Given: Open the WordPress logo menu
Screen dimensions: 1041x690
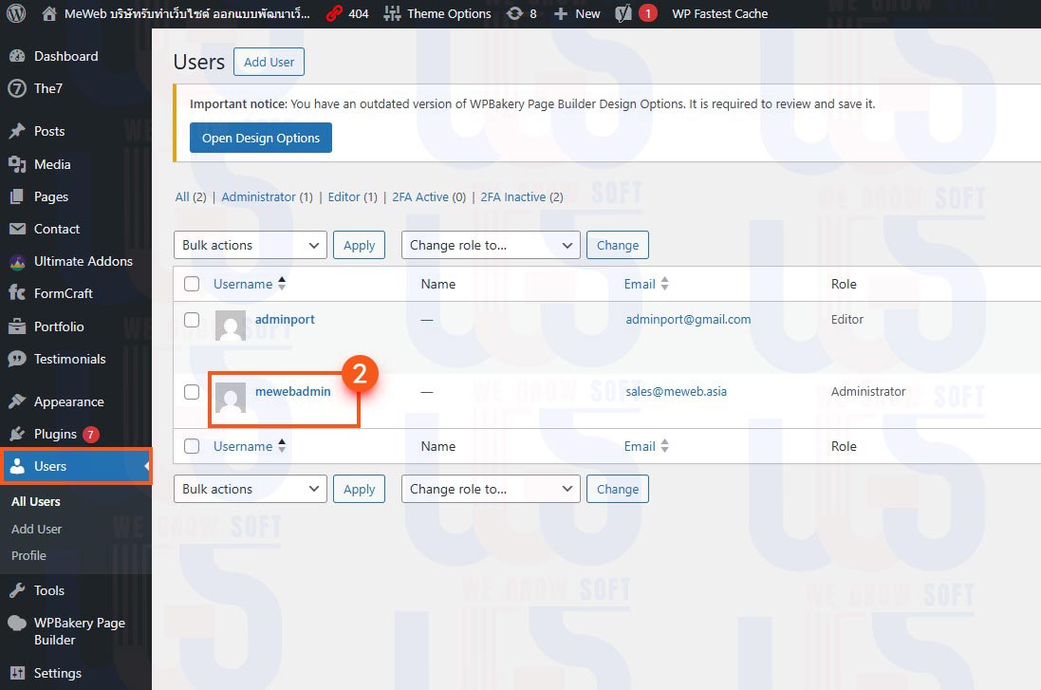Looking at the screenshot, I should (16, 13).
